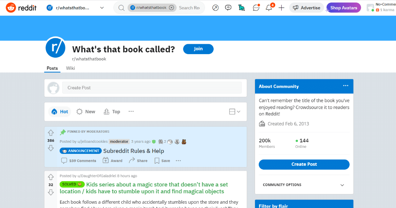The image size is (396, 208).
Task: Open the About Community overflow menu
Action: click(x=346, y=86)
